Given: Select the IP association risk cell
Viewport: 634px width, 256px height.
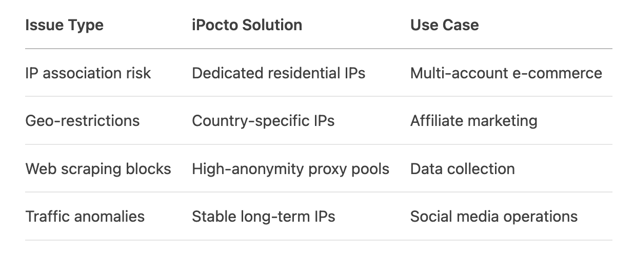Looking at the screenshot, I should pyautogui.click(x=88, y=73).
